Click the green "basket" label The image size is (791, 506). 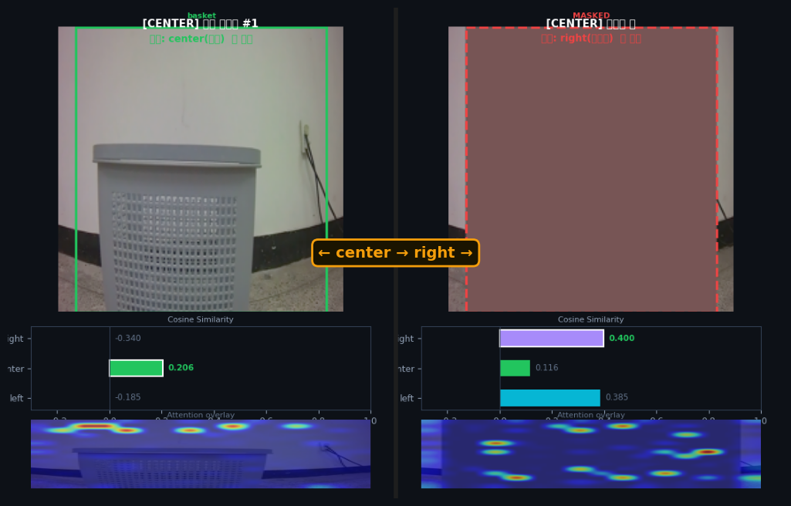(x=201, y=15)
